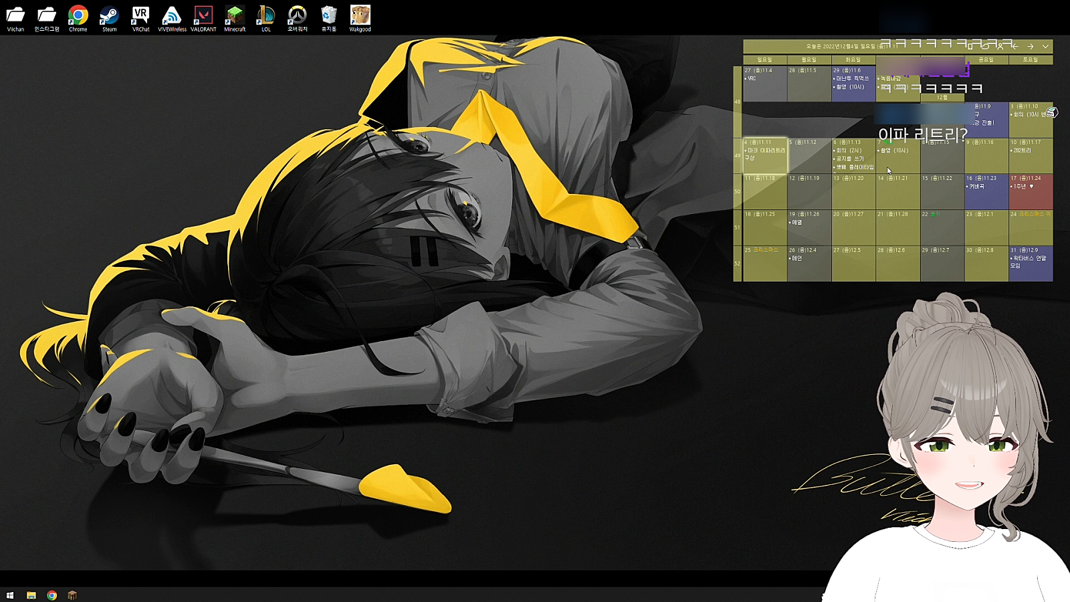
Task: Open the VRChat desktop shortcut
Action: [x=140, y=18]
